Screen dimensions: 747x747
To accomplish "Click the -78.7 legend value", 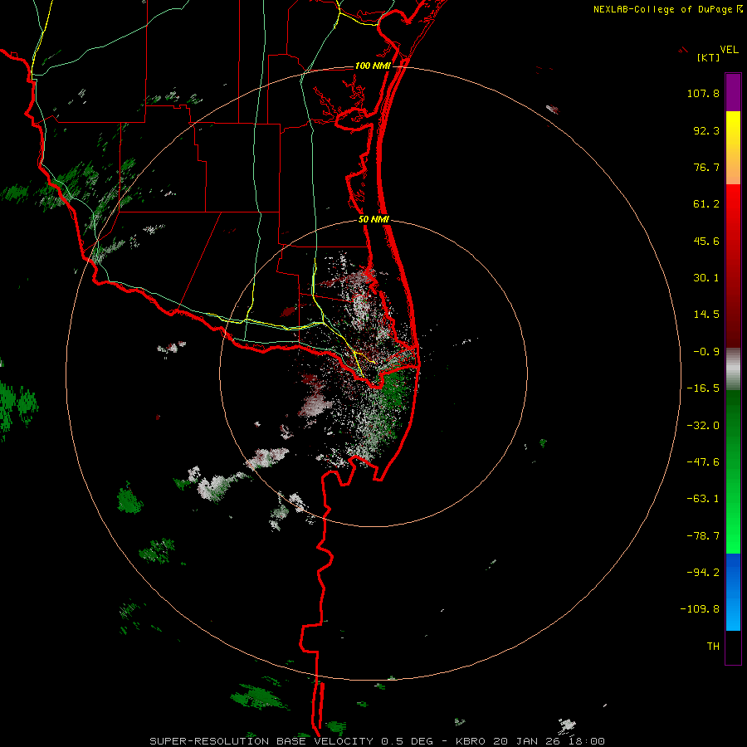I will pos(703,536).
